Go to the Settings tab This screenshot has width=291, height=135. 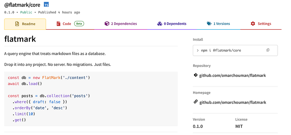point(261,24)
